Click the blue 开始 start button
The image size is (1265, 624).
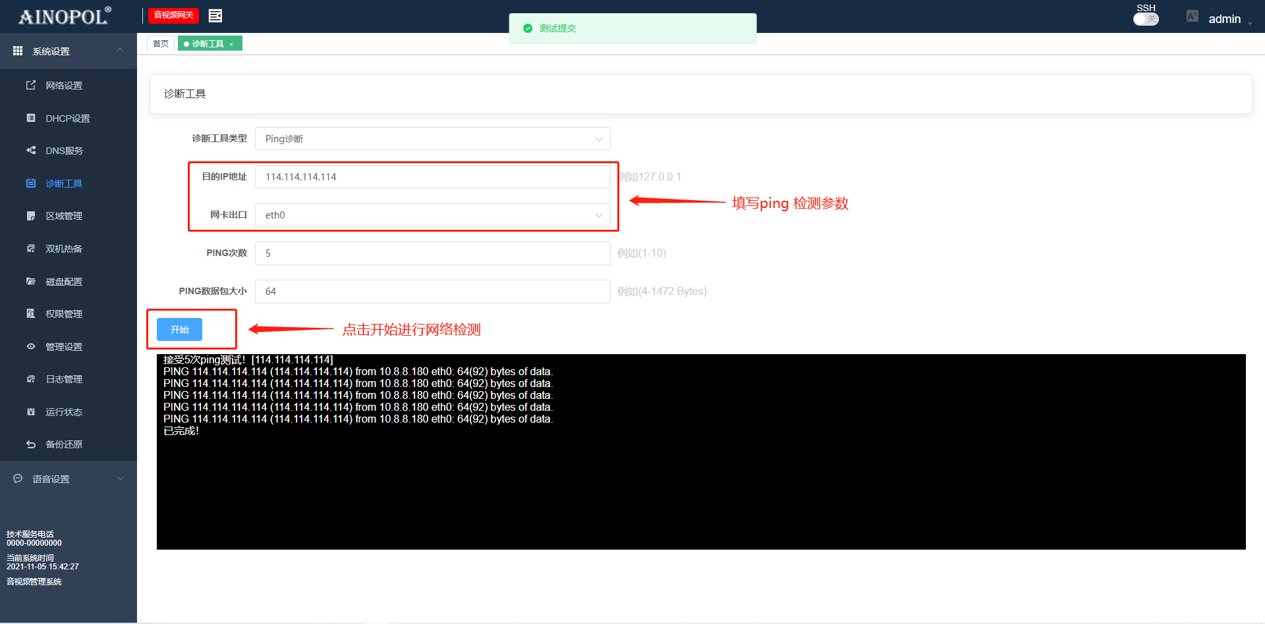[x=179, y=330]
